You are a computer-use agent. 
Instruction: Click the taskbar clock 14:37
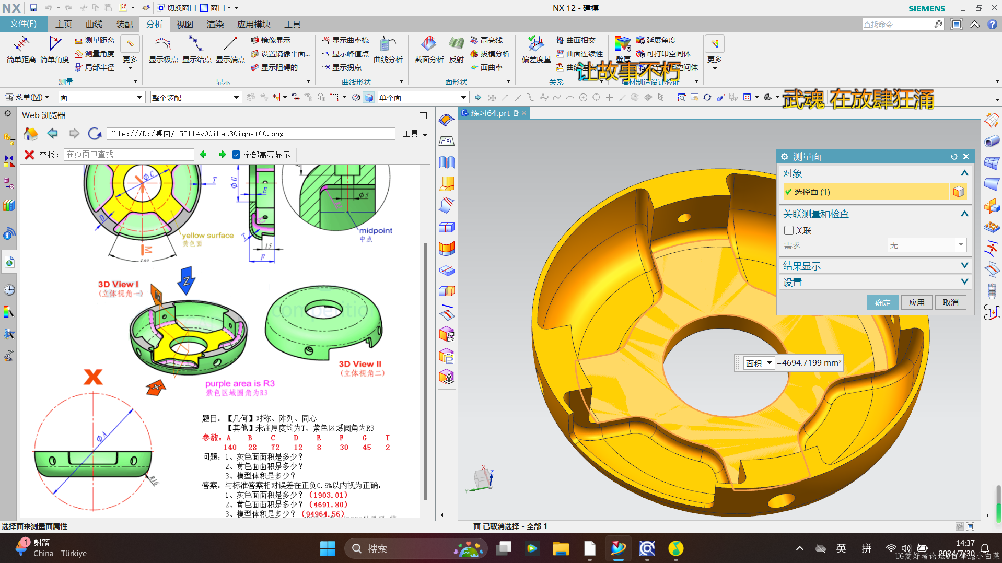(x=965, y=543)
